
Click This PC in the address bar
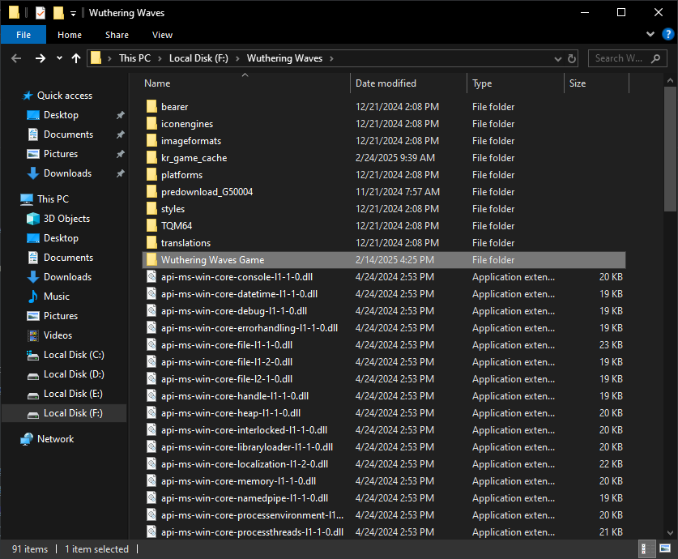[x=134, y=58]
